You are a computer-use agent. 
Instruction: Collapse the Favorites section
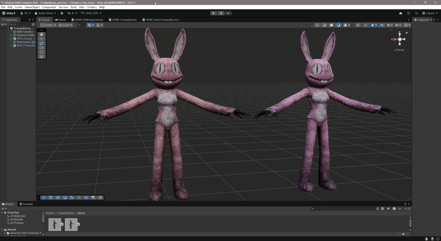click(2, 212)
